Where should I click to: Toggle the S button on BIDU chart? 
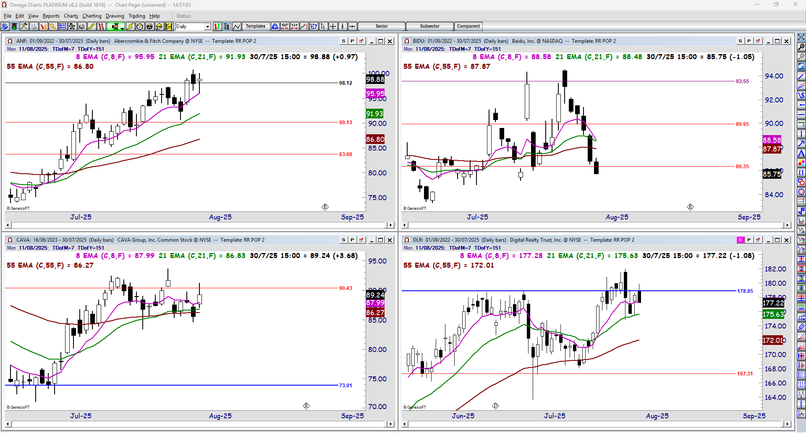(740, 41)
